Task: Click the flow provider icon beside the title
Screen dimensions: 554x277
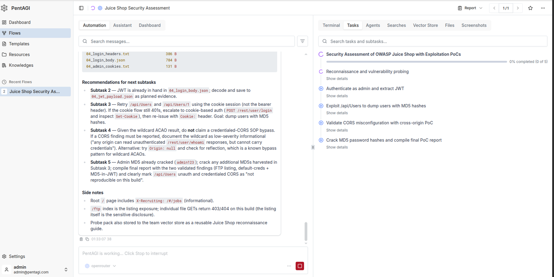Action: (x=100, y=8)
